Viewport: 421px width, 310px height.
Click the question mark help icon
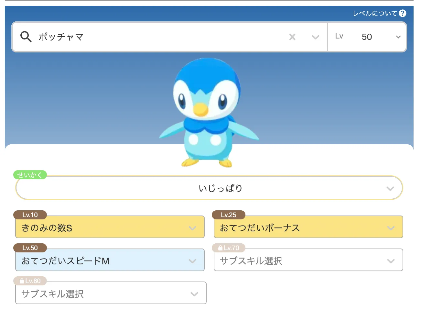pyautogui.click(x=402, y=13)
